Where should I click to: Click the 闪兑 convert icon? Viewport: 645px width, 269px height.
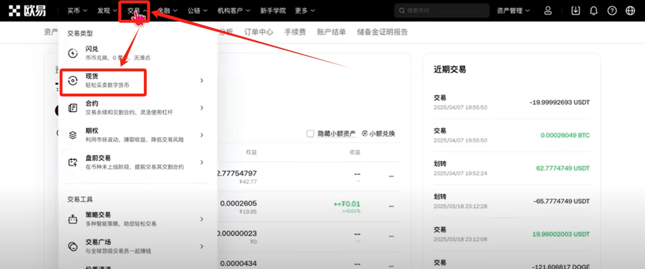click(72, 53)
